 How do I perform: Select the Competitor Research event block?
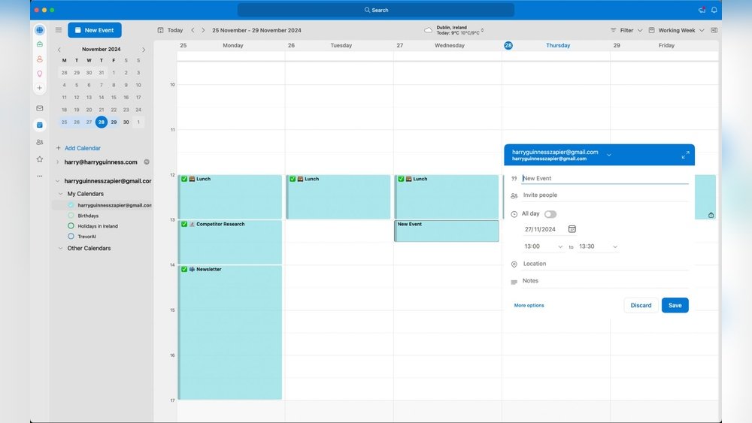click(230, 241)
